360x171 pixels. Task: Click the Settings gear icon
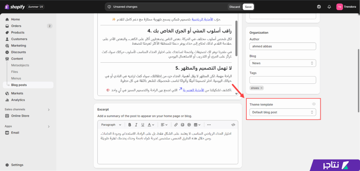click(7, 165)
